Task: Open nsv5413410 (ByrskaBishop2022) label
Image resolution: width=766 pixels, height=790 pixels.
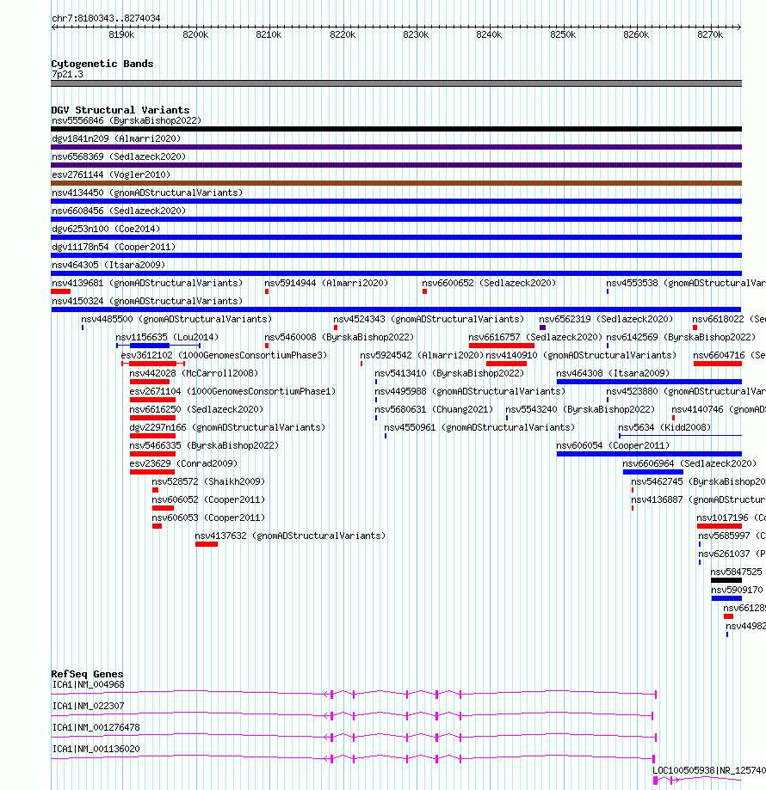Action: tap(449, 374)
